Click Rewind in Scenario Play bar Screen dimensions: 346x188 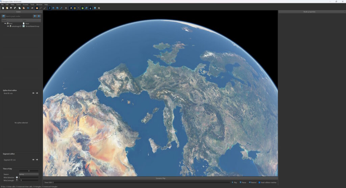point(253,183)
